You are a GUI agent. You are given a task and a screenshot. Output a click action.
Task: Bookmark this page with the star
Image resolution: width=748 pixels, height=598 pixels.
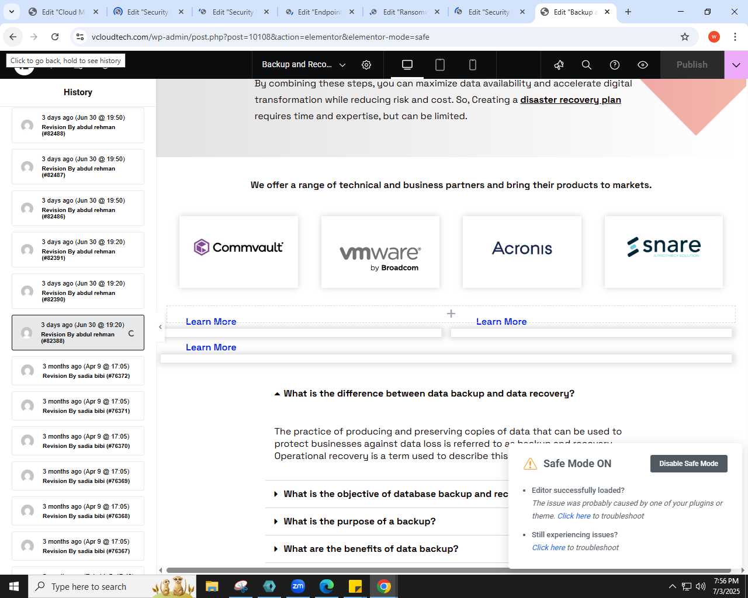click(685, 37)
